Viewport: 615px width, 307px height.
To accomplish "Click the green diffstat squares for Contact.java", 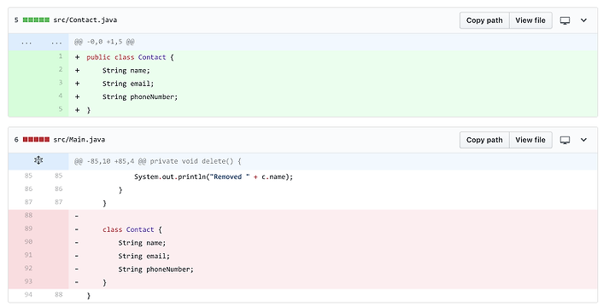I will coord(36,20).
